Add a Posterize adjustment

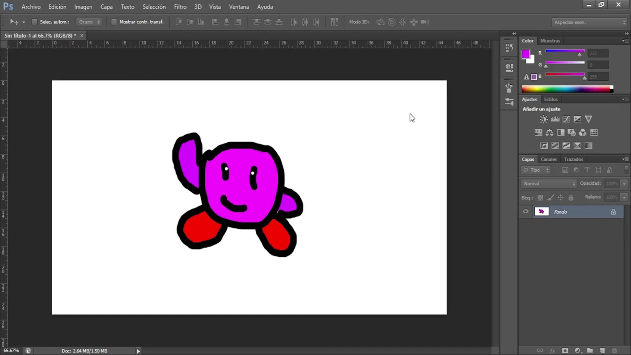coord(555,146)
